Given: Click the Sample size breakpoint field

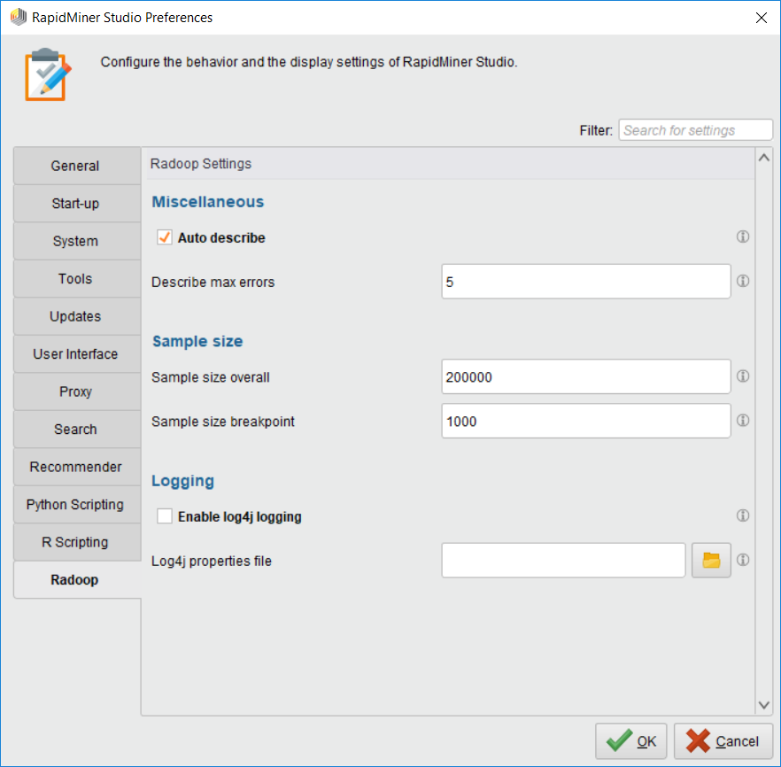Looking at the screenshot, I should 586,421.
